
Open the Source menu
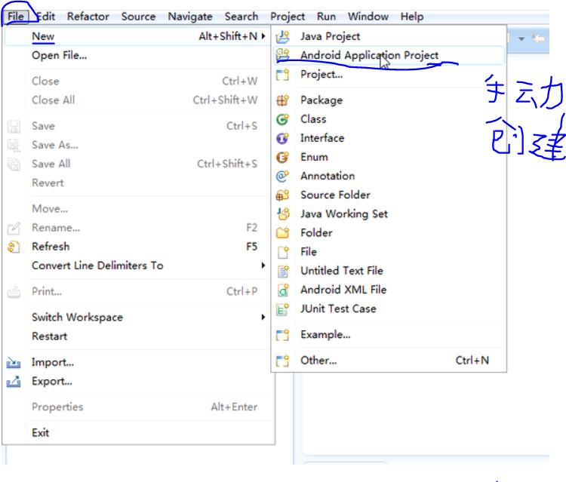(138, 17)
